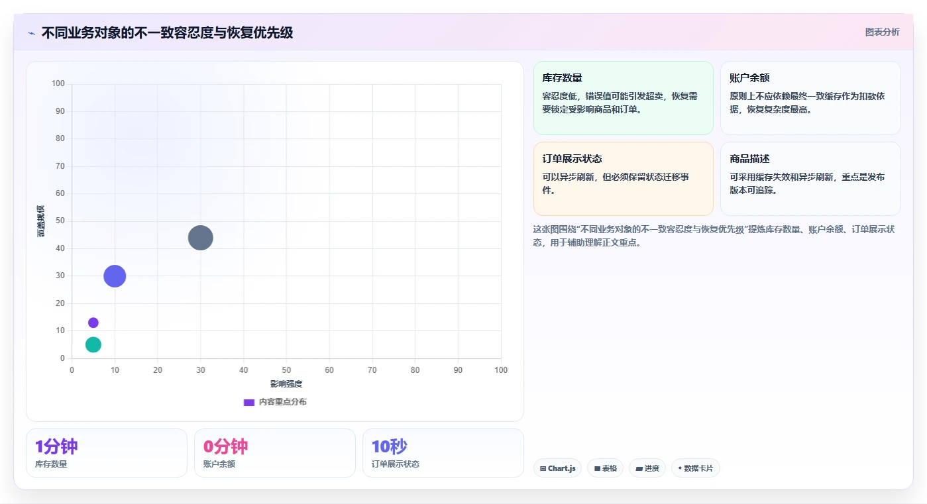
Task: Click the 0分钟 账户余额 stat card
Action: [275, 453]
